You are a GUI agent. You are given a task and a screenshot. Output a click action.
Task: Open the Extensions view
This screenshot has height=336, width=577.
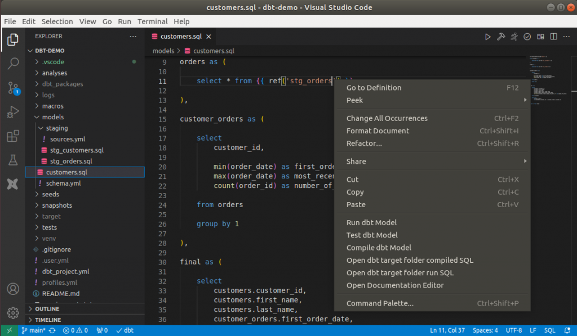coord(12,136)
